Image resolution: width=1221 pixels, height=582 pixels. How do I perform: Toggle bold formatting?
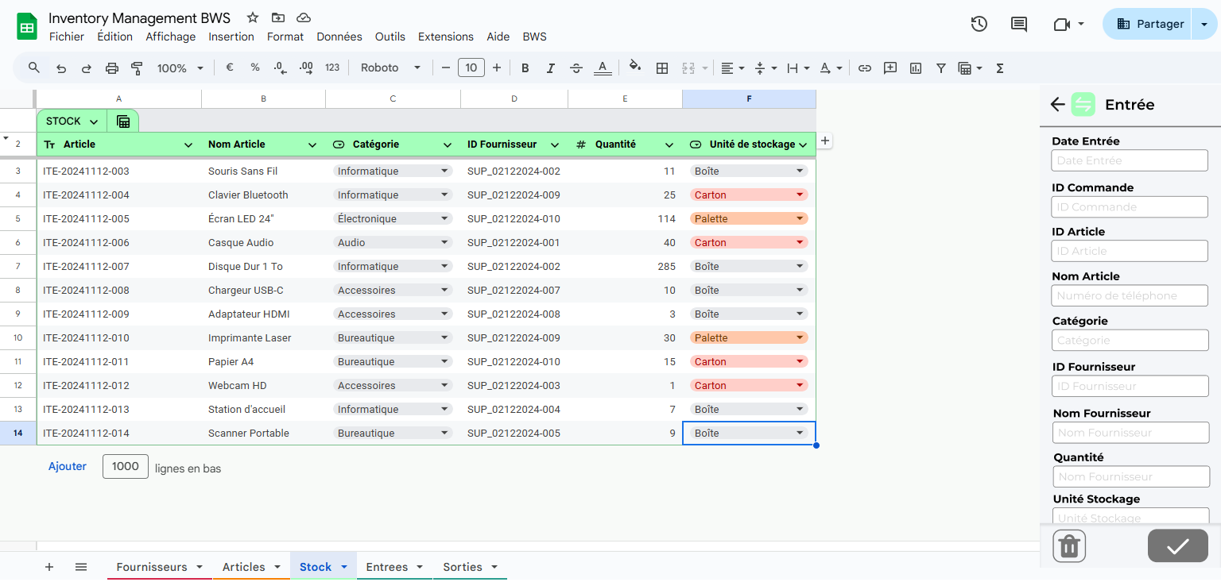click(x=525, y=68)
